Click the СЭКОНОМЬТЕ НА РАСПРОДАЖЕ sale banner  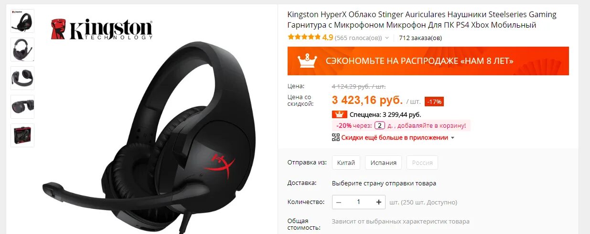tap(428, 61)
